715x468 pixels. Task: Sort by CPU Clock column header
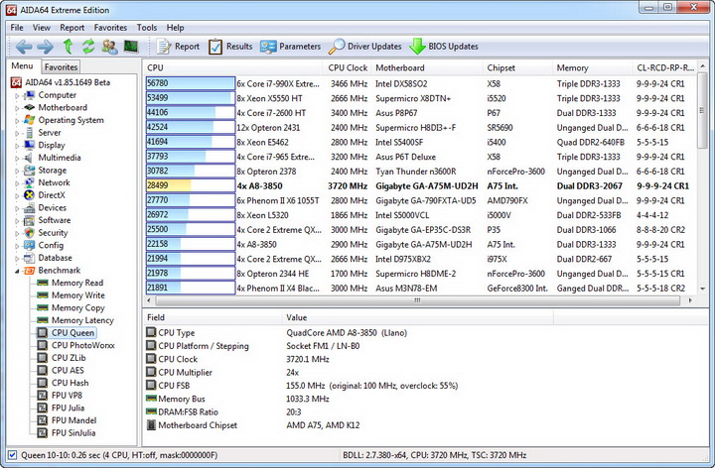coord(348,67)
